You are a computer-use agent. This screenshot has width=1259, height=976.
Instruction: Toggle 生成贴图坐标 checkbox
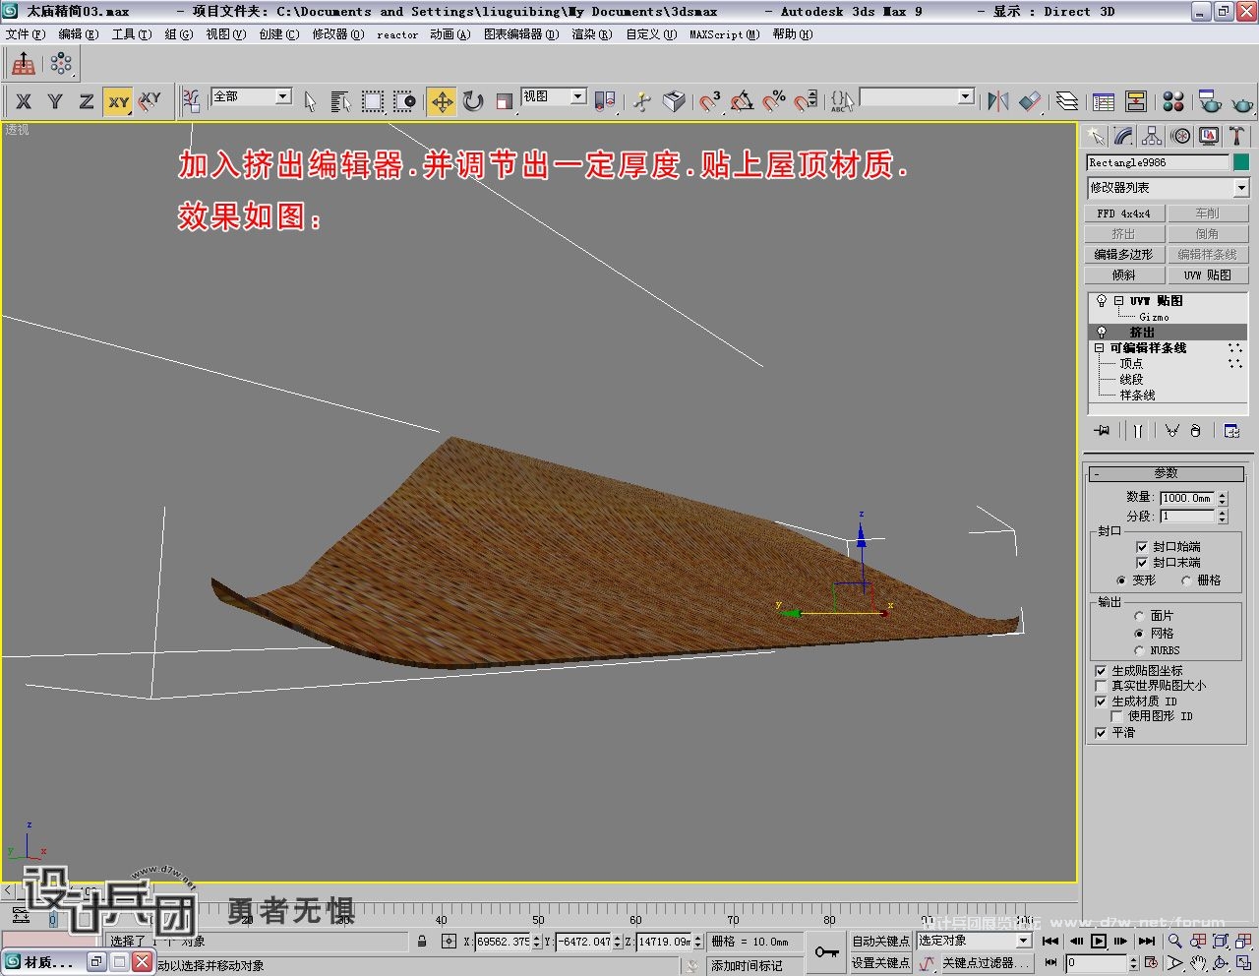(1101, 670)
